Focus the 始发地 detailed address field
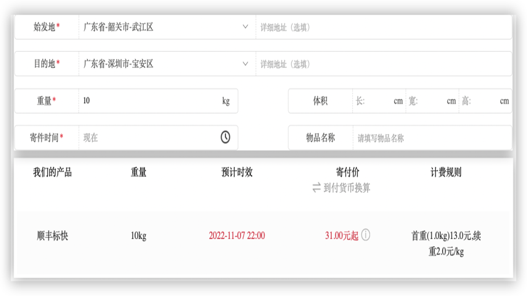 pyautogui.click(x=384, y=27)
